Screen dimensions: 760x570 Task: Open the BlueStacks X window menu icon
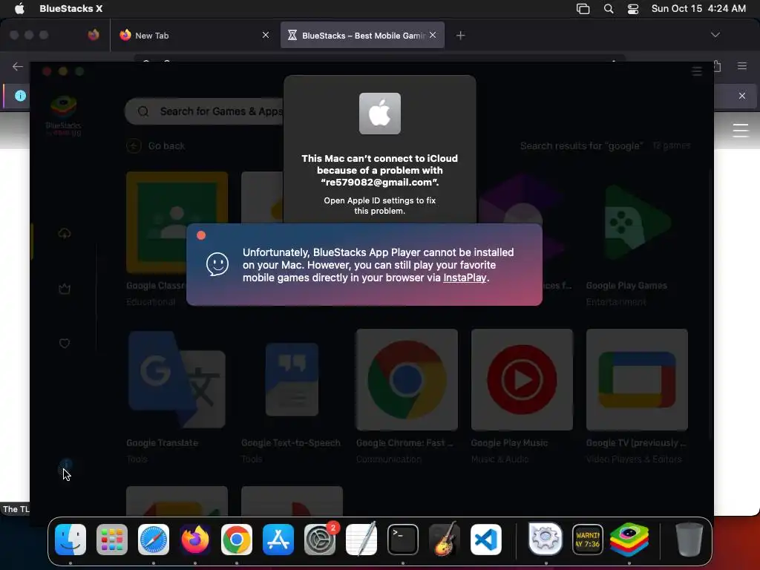(696, 71)
